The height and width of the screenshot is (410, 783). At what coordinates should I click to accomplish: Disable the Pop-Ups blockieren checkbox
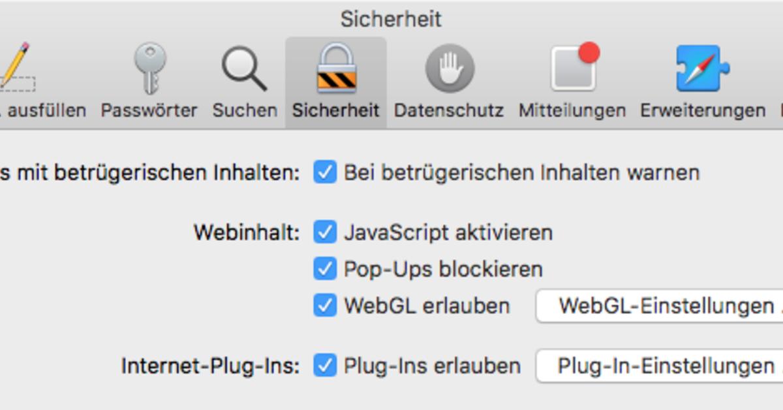click(x=325, y=268)
